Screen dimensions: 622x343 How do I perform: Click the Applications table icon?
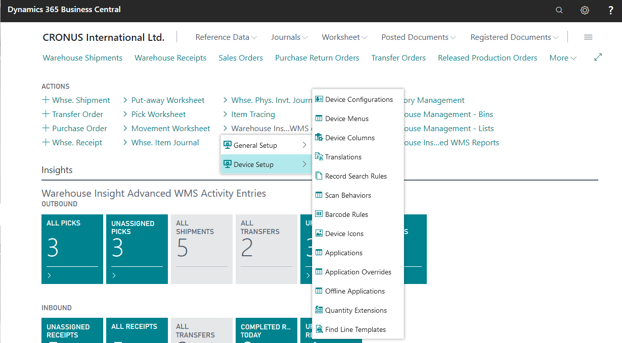pyautogui.click(x=319, y=253)
